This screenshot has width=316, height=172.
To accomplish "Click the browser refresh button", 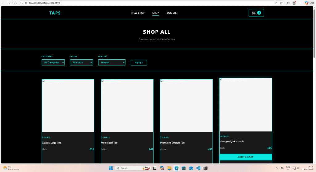I will [15, 3].
